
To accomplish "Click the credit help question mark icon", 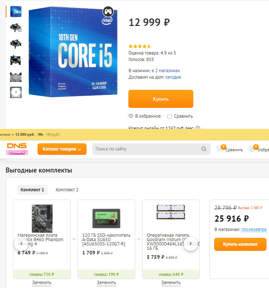I will (x=198, y=127).
